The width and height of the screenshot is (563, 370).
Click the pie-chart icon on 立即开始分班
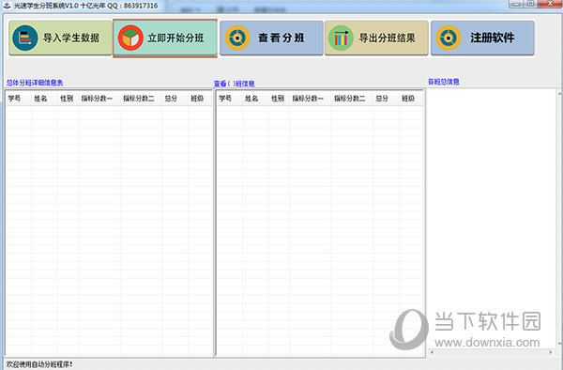click(x=130, y=38)
